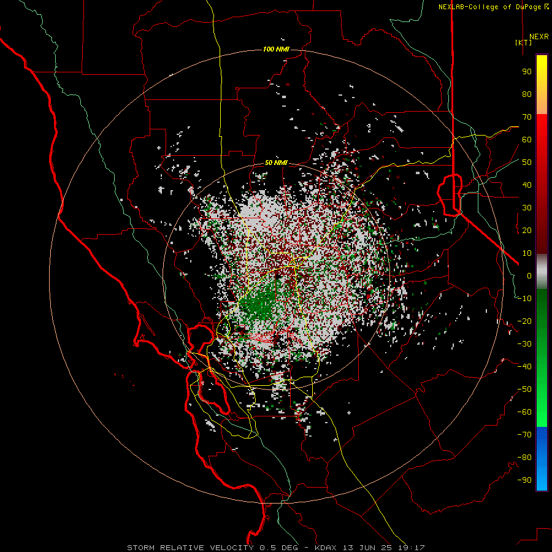The image size is (552, 552).
Task: Click the positive 50 scale value
Action: [x=527, y=163]
